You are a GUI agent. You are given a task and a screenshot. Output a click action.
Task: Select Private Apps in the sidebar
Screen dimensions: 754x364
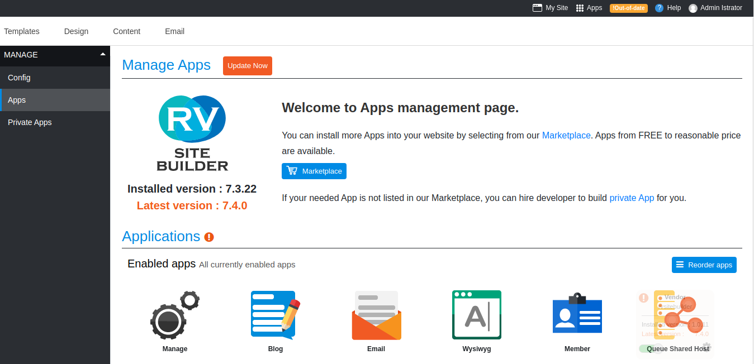pos(55,122)
